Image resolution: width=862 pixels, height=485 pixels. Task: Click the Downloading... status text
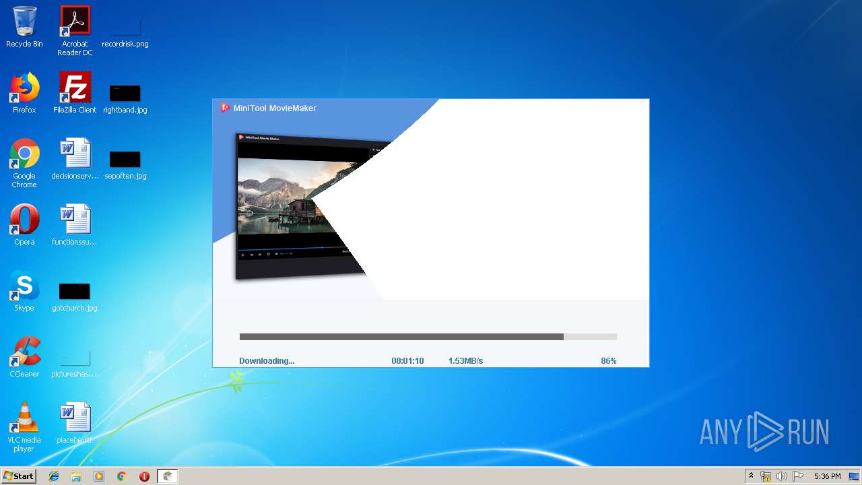pyautogui.click(x=267, y=361)
